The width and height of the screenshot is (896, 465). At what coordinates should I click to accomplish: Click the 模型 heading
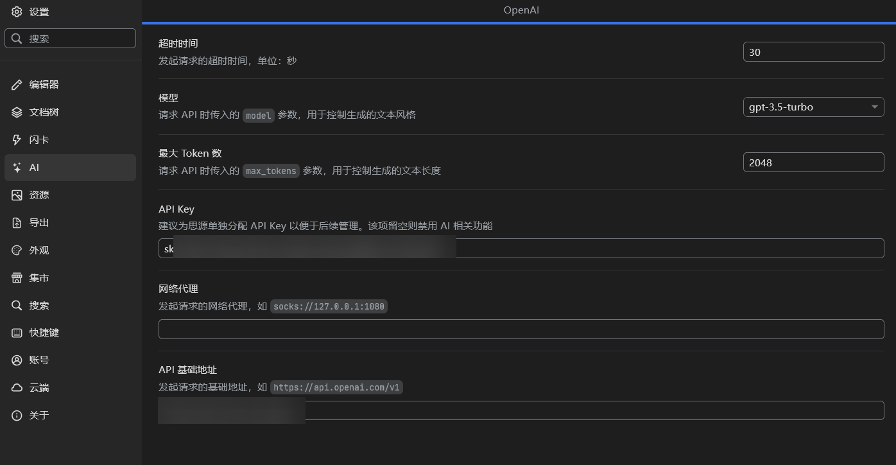point(168,98)
